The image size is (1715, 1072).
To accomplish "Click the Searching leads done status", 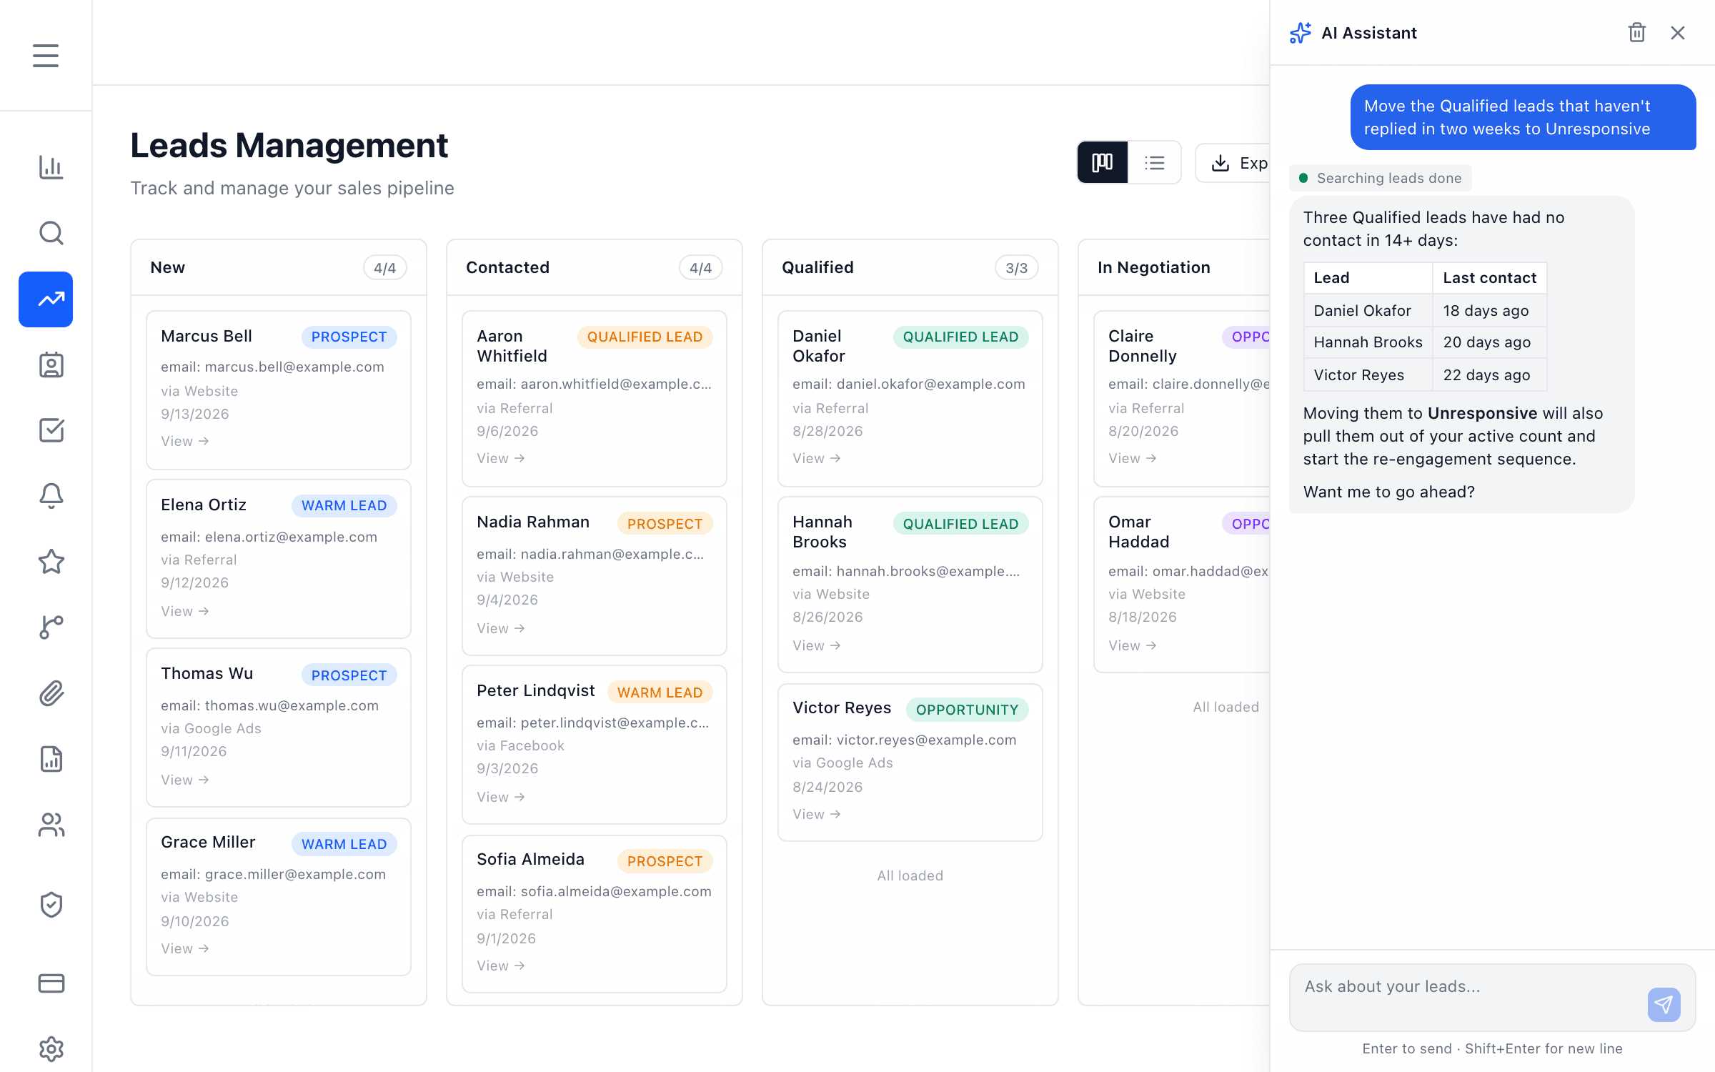I will coord(1381,178).
